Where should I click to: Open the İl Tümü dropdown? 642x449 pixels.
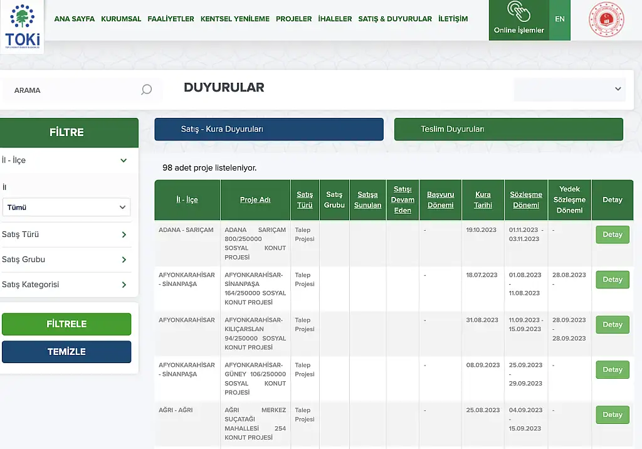[x=66, y=208]
